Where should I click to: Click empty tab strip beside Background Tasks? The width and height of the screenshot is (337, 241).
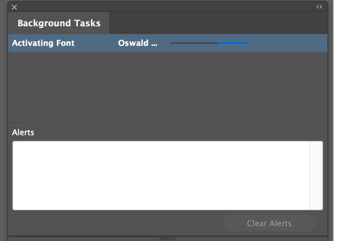[x=218, y=23]
